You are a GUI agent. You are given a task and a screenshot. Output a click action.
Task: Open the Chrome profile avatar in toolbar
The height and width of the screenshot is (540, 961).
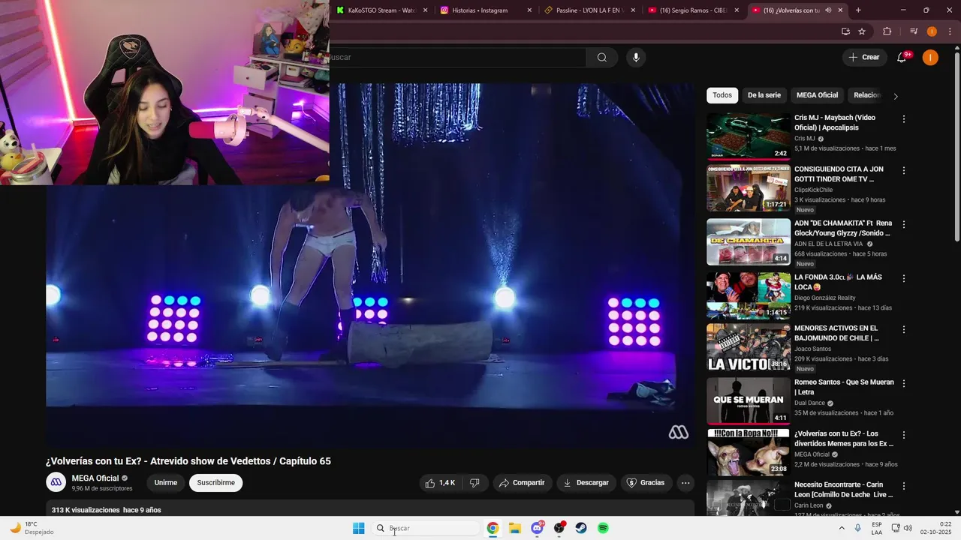coord(932,31)
